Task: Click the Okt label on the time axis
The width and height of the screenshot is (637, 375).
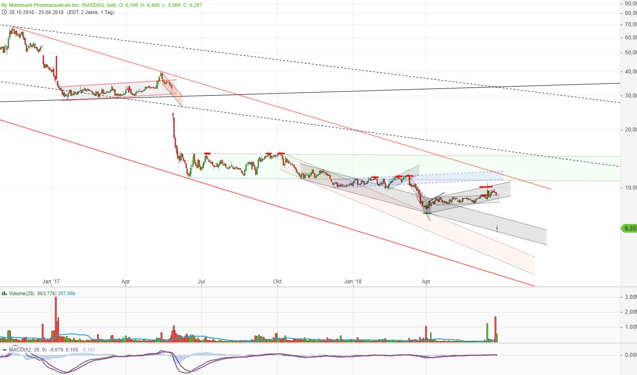Action: (277, 282)
